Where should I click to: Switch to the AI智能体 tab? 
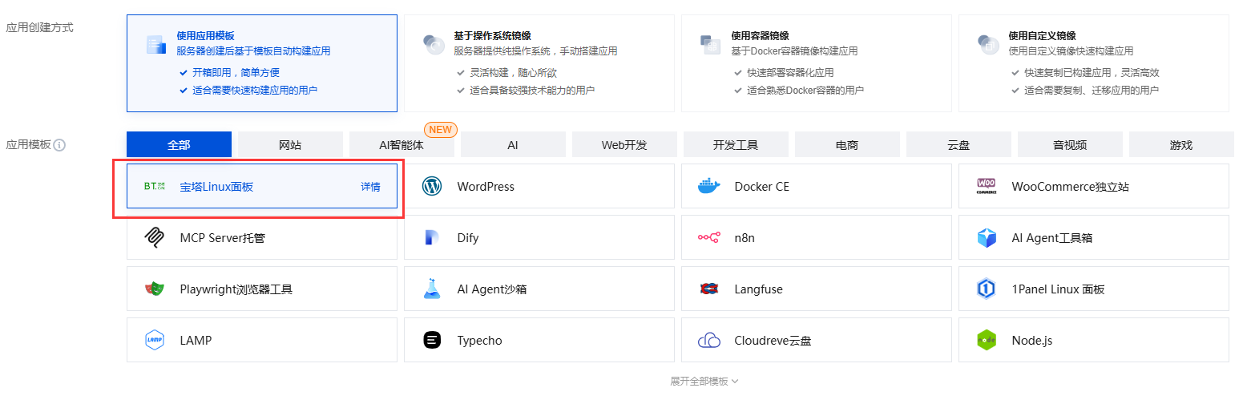pyautogui.click(x=402, y=145)
